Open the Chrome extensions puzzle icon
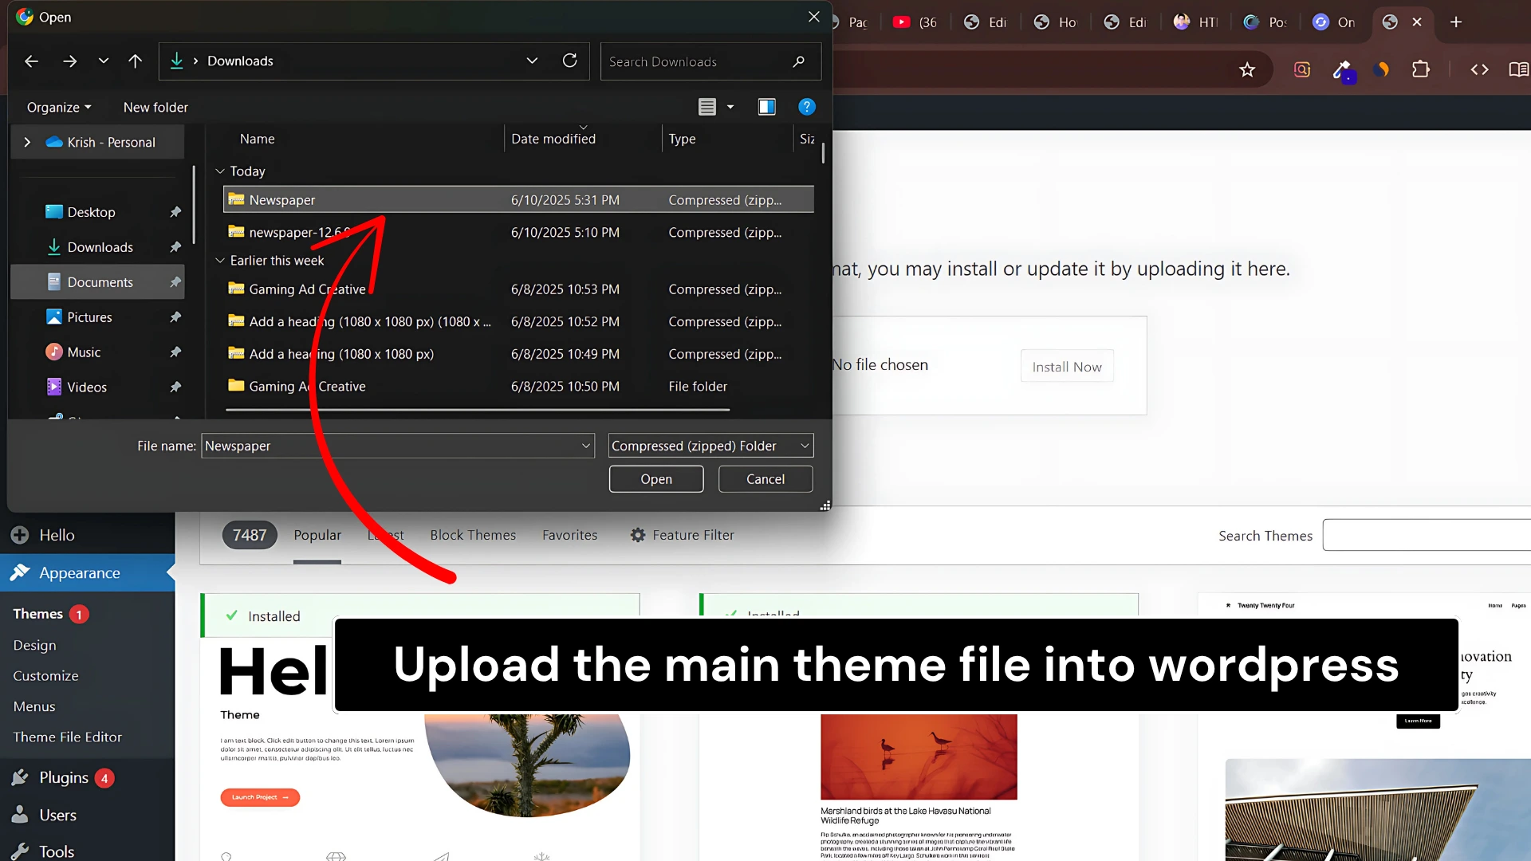 (1420, 69)
